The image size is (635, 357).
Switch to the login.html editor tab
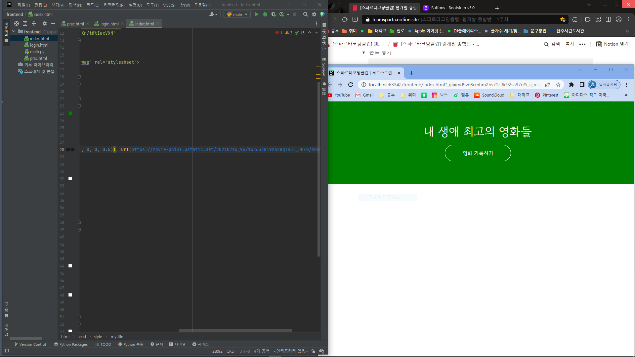pos(109,23)
